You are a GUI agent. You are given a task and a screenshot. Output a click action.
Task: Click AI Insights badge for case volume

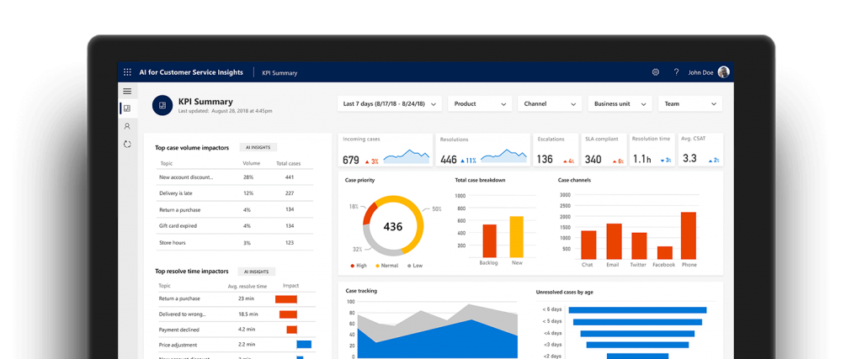tap(258, 147)
